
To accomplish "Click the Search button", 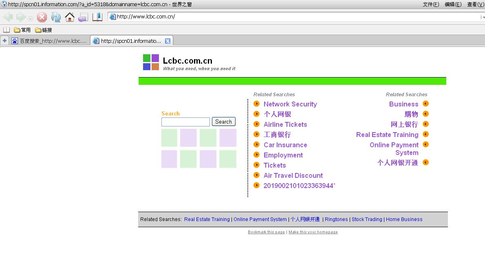I will (224, 122).
